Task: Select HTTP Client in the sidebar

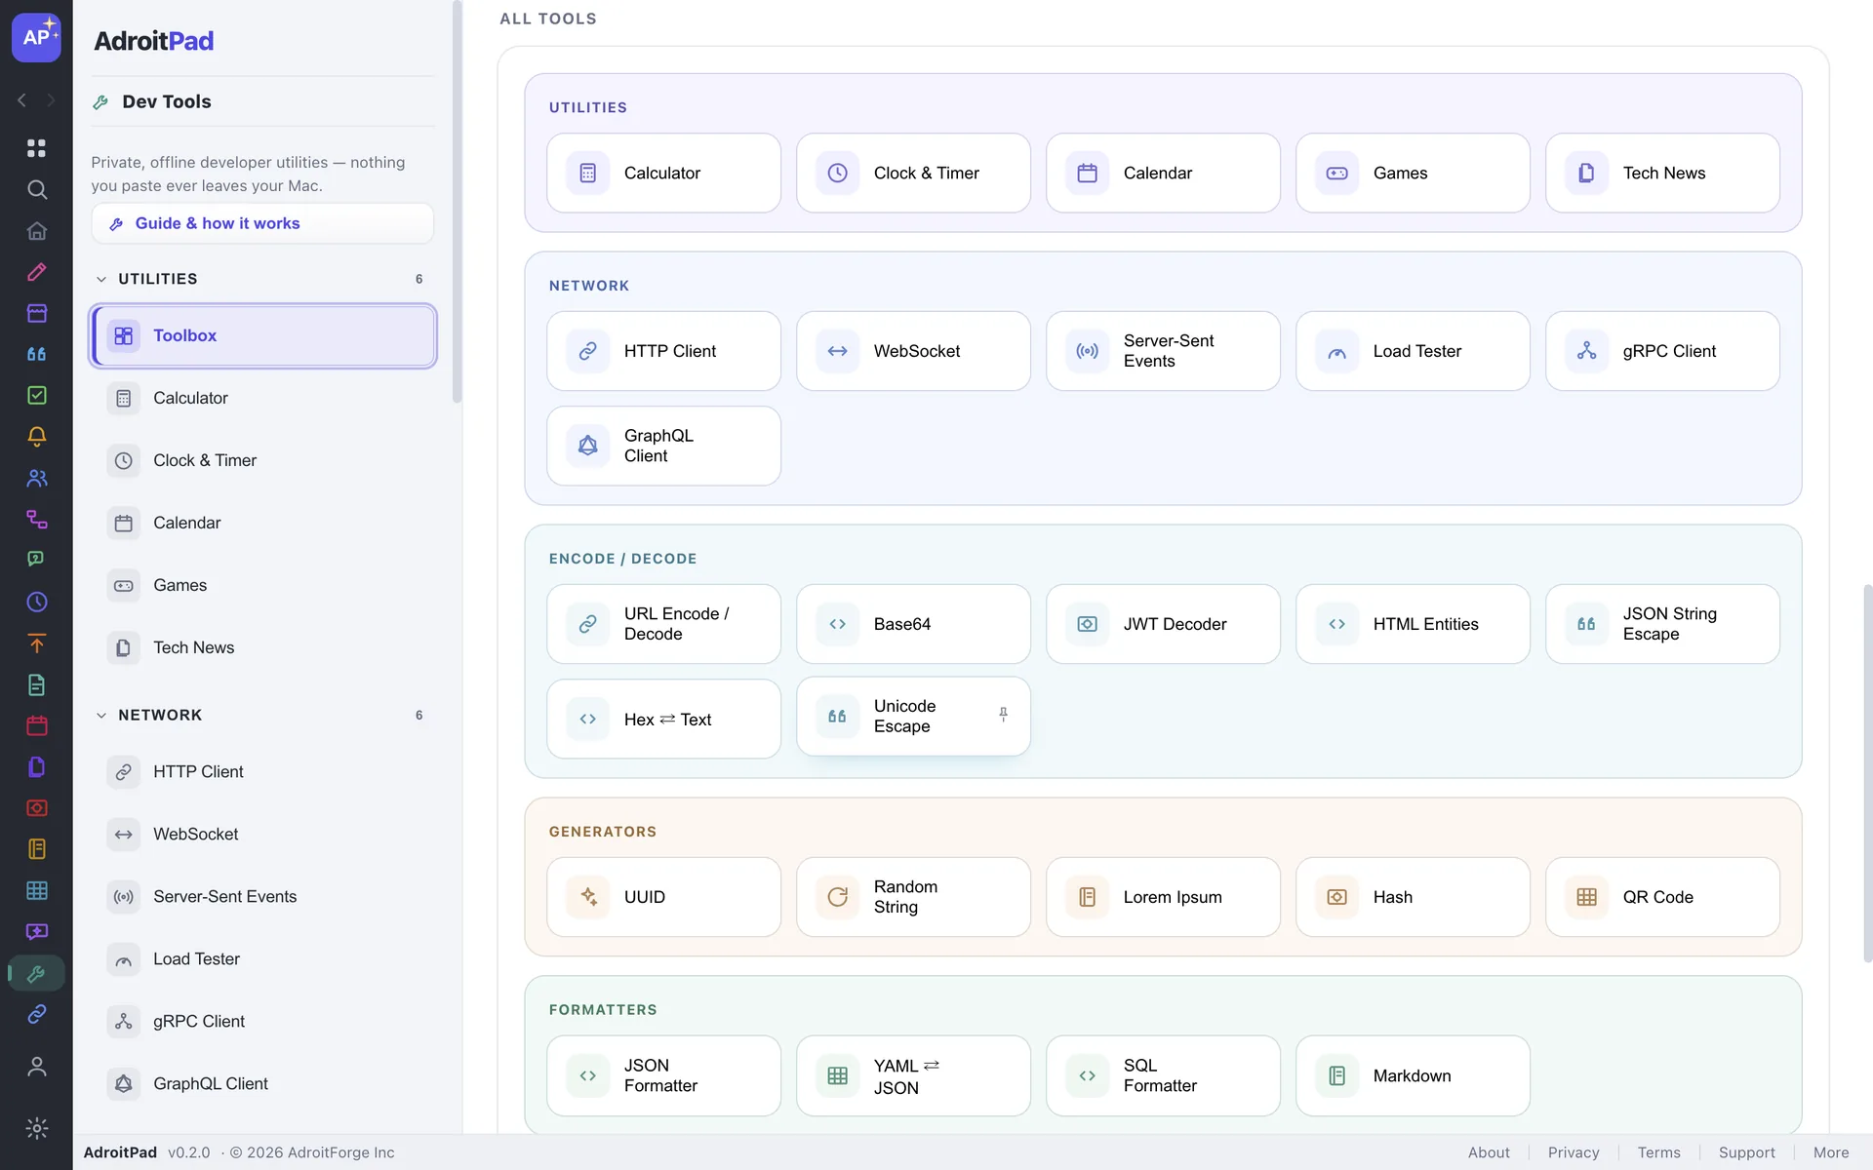Action: point(262,771)
